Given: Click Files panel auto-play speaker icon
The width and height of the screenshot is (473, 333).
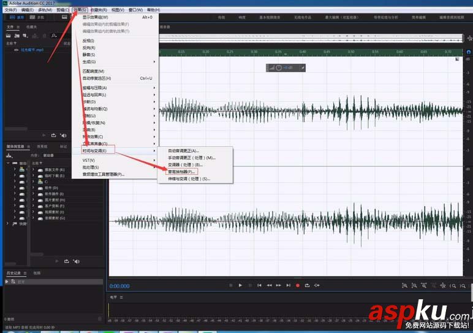Looking at the screenshot, I should (63, 136).
